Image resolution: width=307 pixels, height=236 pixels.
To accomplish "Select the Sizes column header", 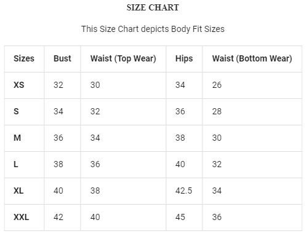I will pyautogui.click(x=24, y=58).
